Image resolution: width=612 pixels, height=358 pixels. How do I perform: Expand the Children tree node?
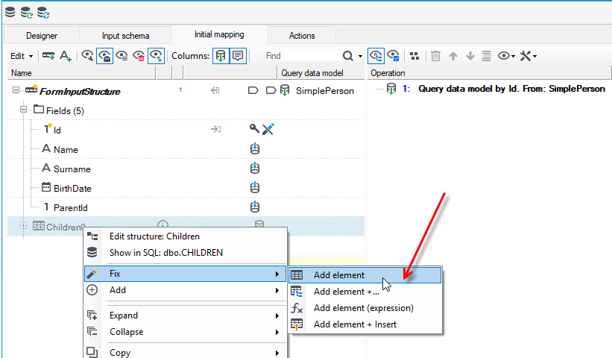pos(23,226)
